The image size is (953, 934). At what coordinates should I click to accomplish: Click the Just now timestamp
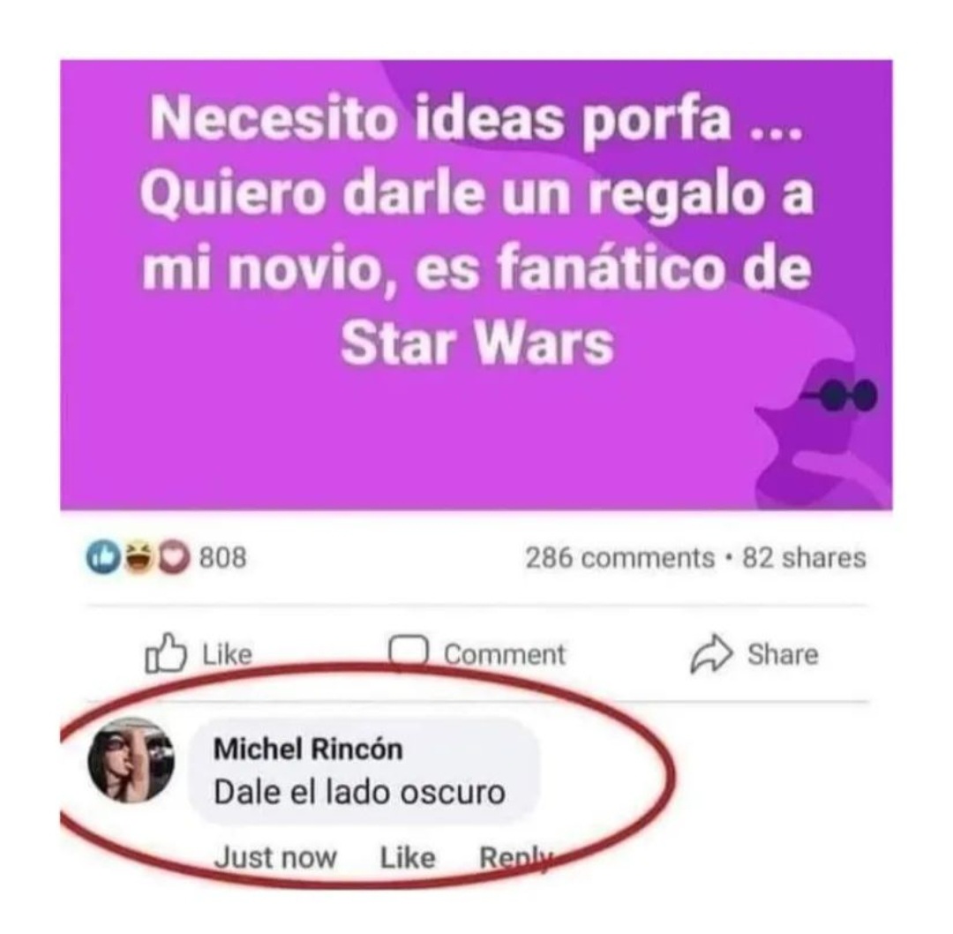click(x=275, y=857)
